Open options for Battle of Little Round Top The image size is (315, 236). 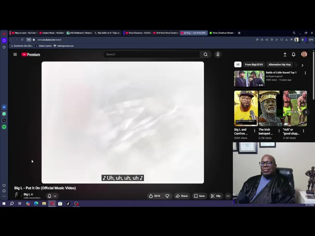tap(305, 73)
